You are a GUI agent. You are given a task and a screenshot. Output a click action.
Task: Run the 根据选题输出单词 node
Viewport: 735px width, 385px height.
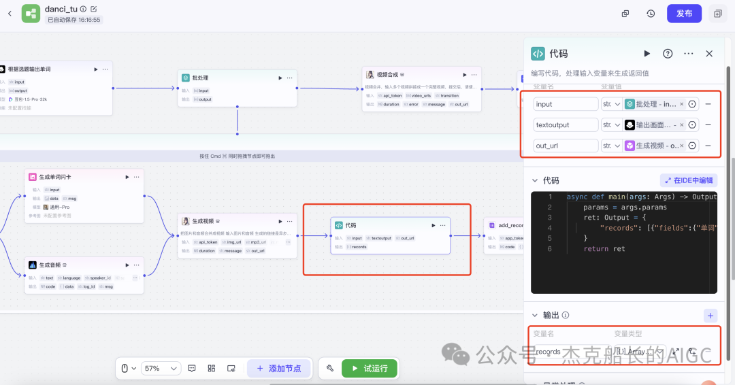click(96, 69)
